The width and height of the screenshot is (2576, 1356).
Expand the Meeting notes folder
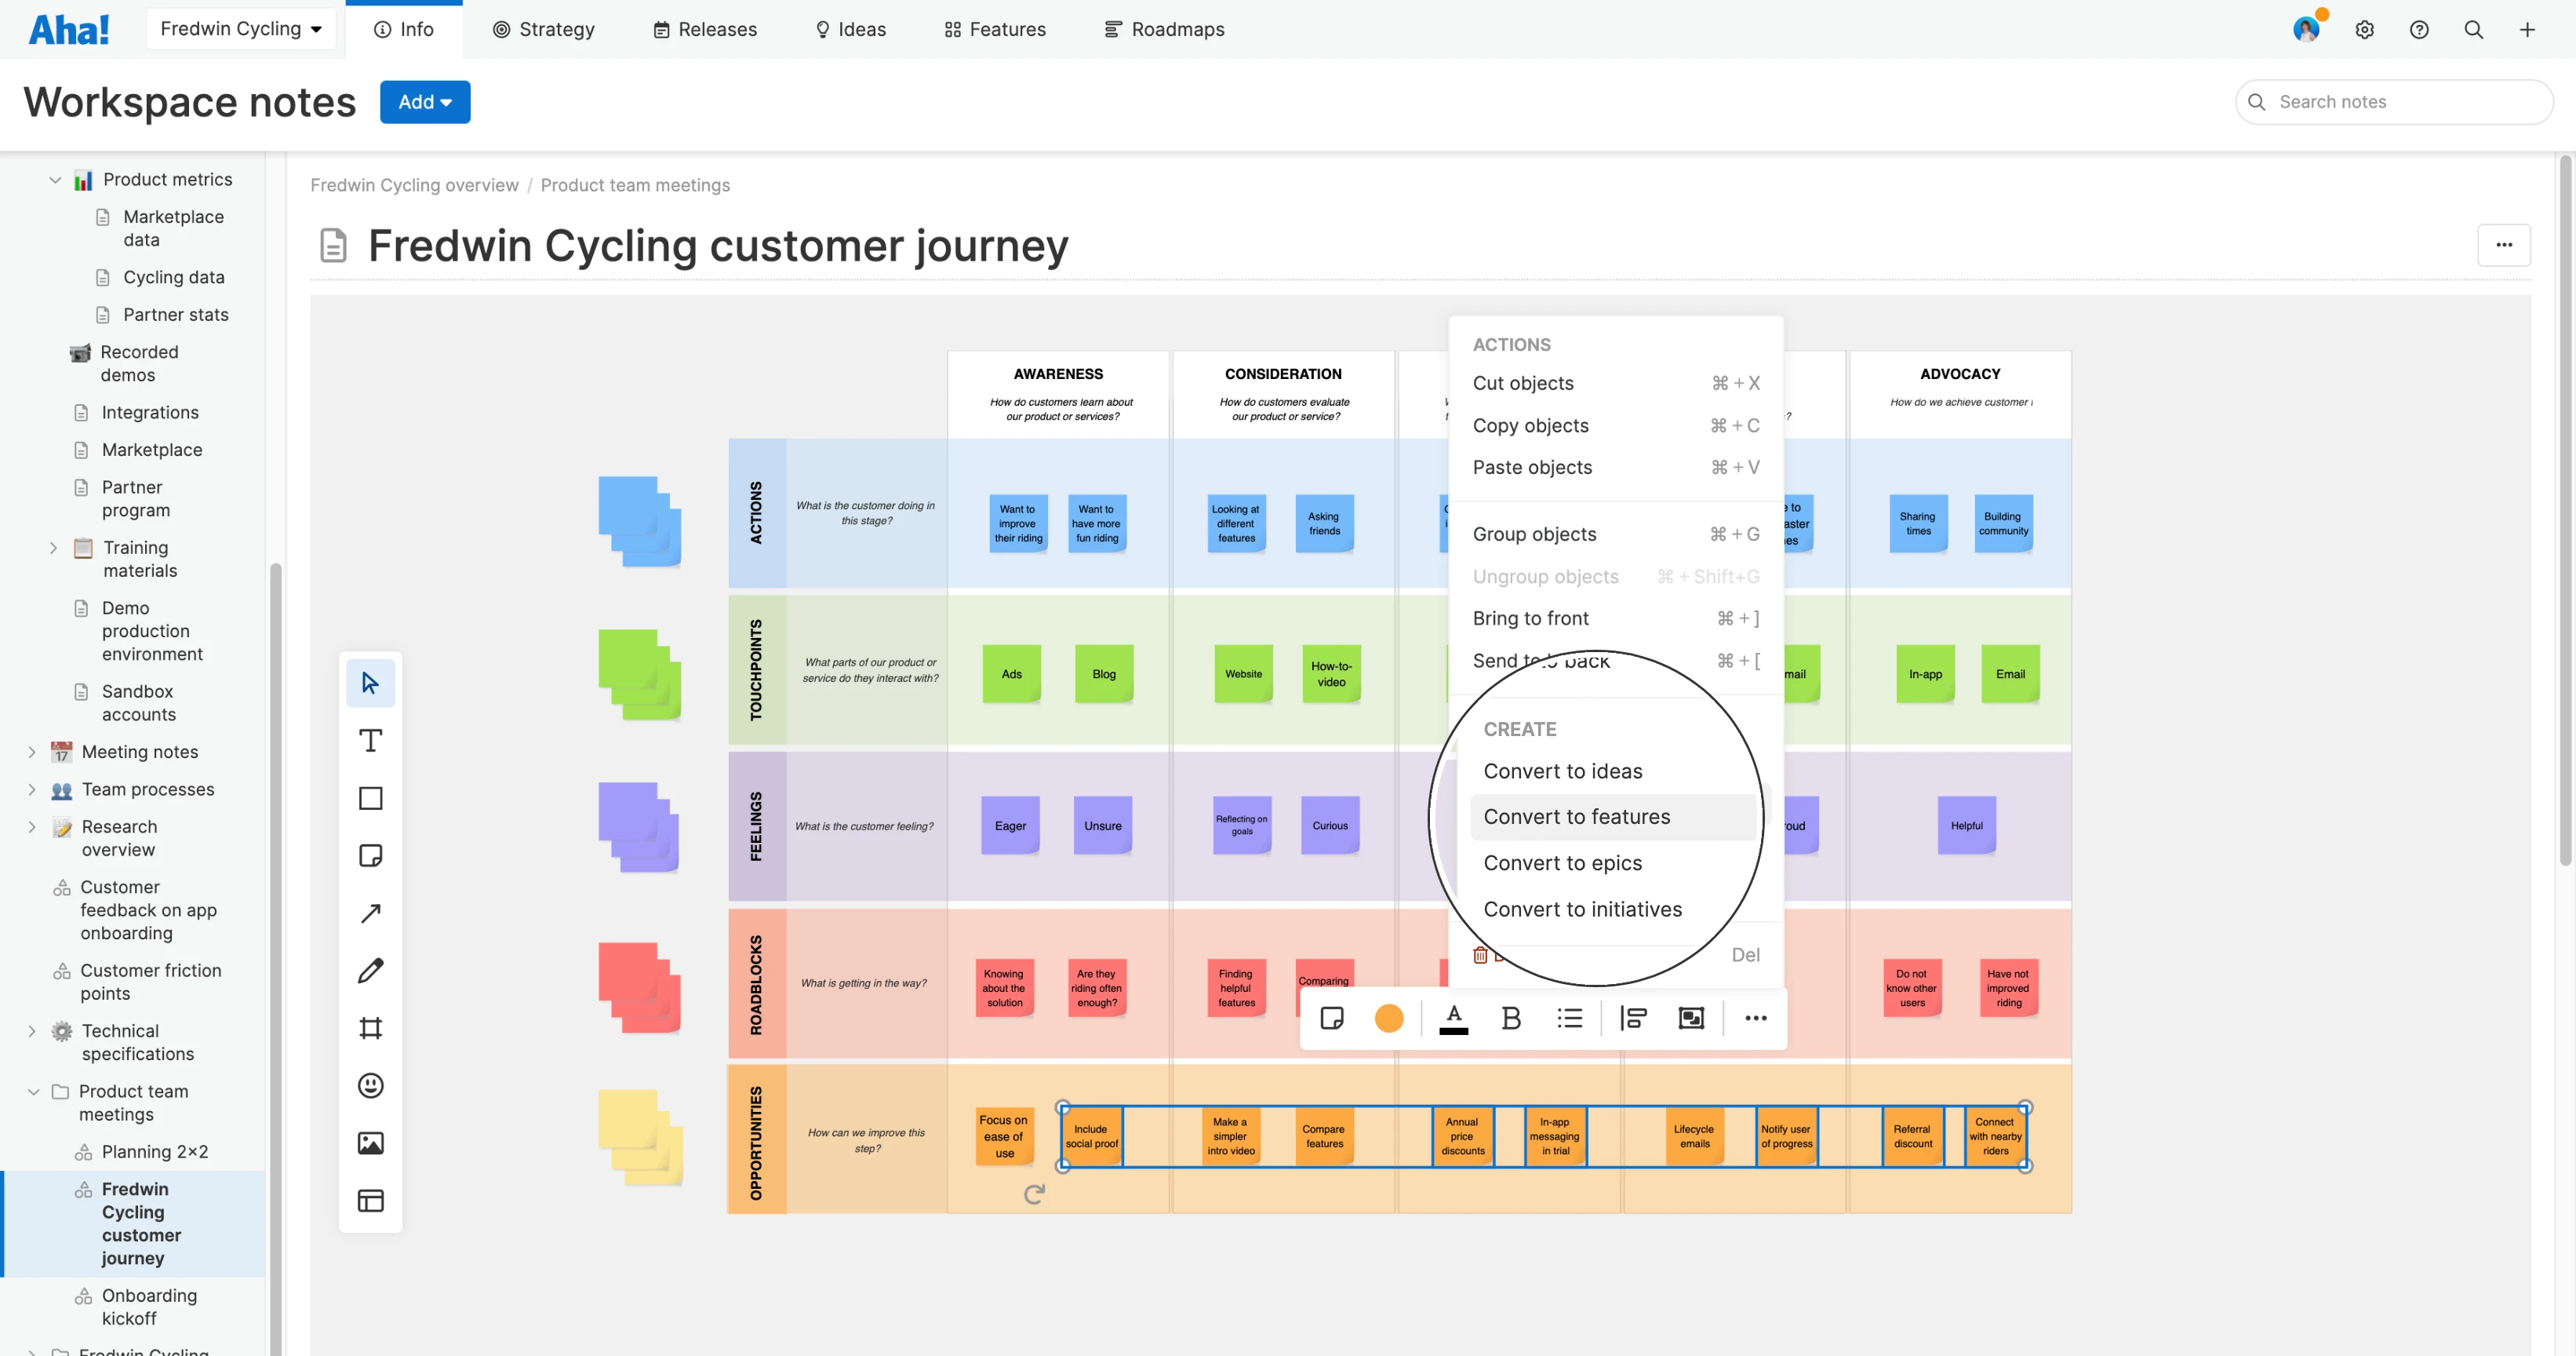(x=32, y=753)
